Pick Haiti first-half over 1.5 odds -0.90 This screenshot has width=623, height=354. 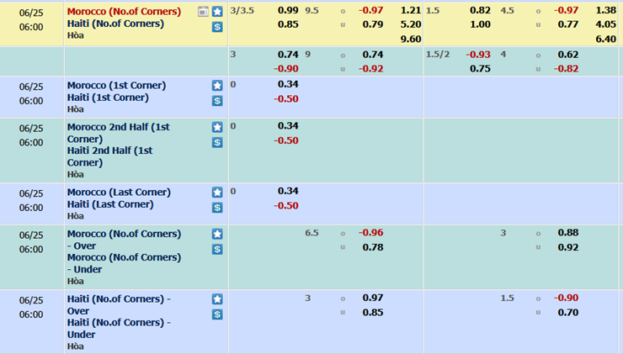[567, 298]
